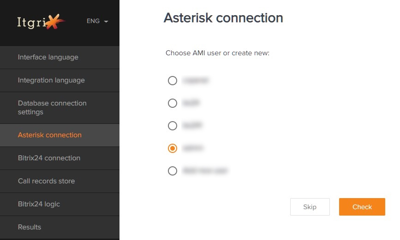Select the first AMI user radio button
Screen dimensions: 400x240
(173, 81)
